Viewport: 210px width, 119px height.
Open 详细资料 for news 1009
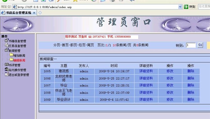146,100
